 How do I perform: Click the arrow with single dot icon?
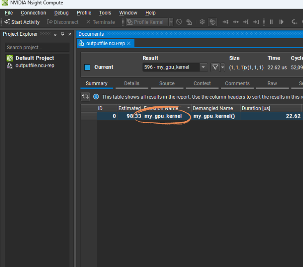(x=236, y=22)
